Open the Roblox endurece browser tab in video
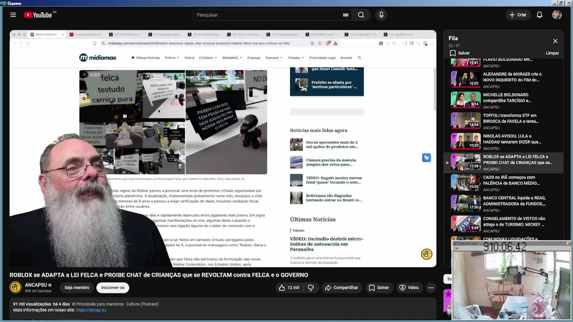 point(47,34)
